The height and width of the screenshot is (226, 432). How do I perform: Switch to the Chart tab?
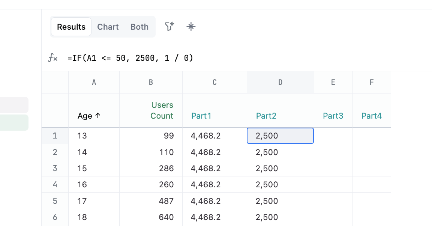[x=108, y=27]
